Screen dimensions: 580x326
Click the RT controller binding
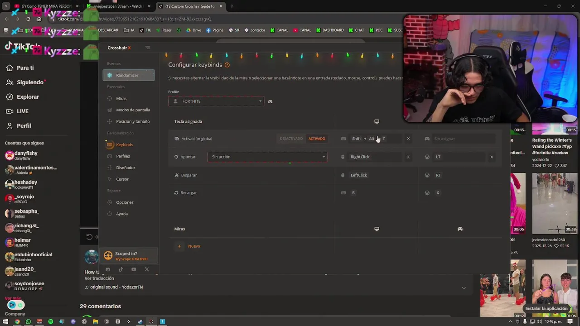coord(438,175)
